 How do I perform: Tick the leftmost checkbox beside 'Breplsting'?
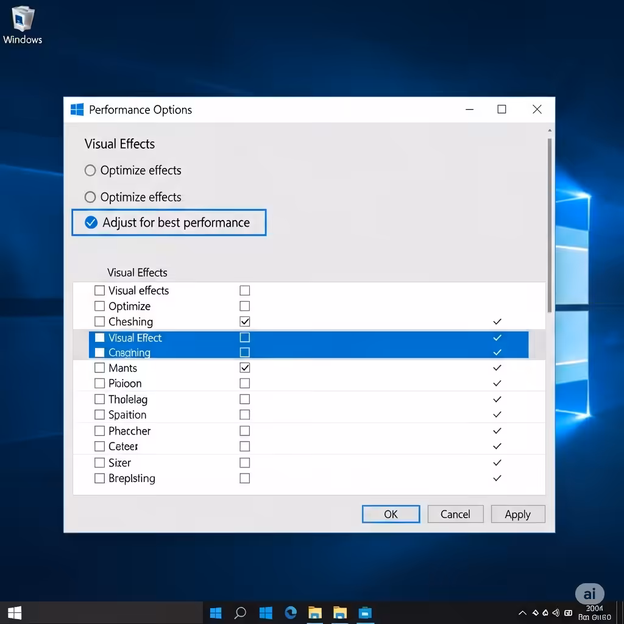point(99,478)
